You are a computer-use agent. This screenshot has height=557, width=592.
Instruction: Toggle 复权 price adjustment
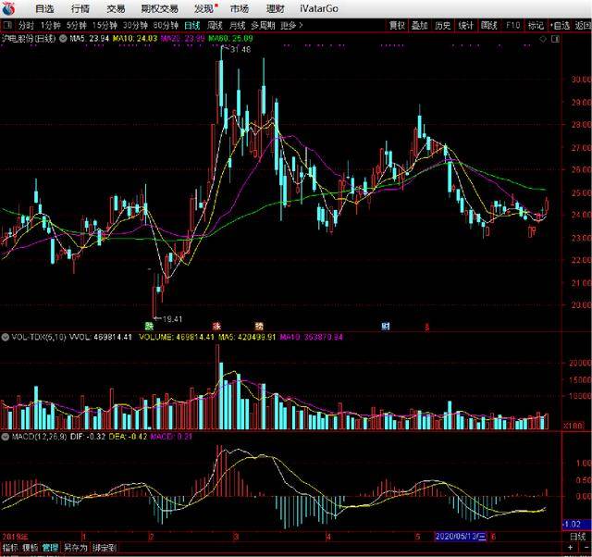coord(397,25)
